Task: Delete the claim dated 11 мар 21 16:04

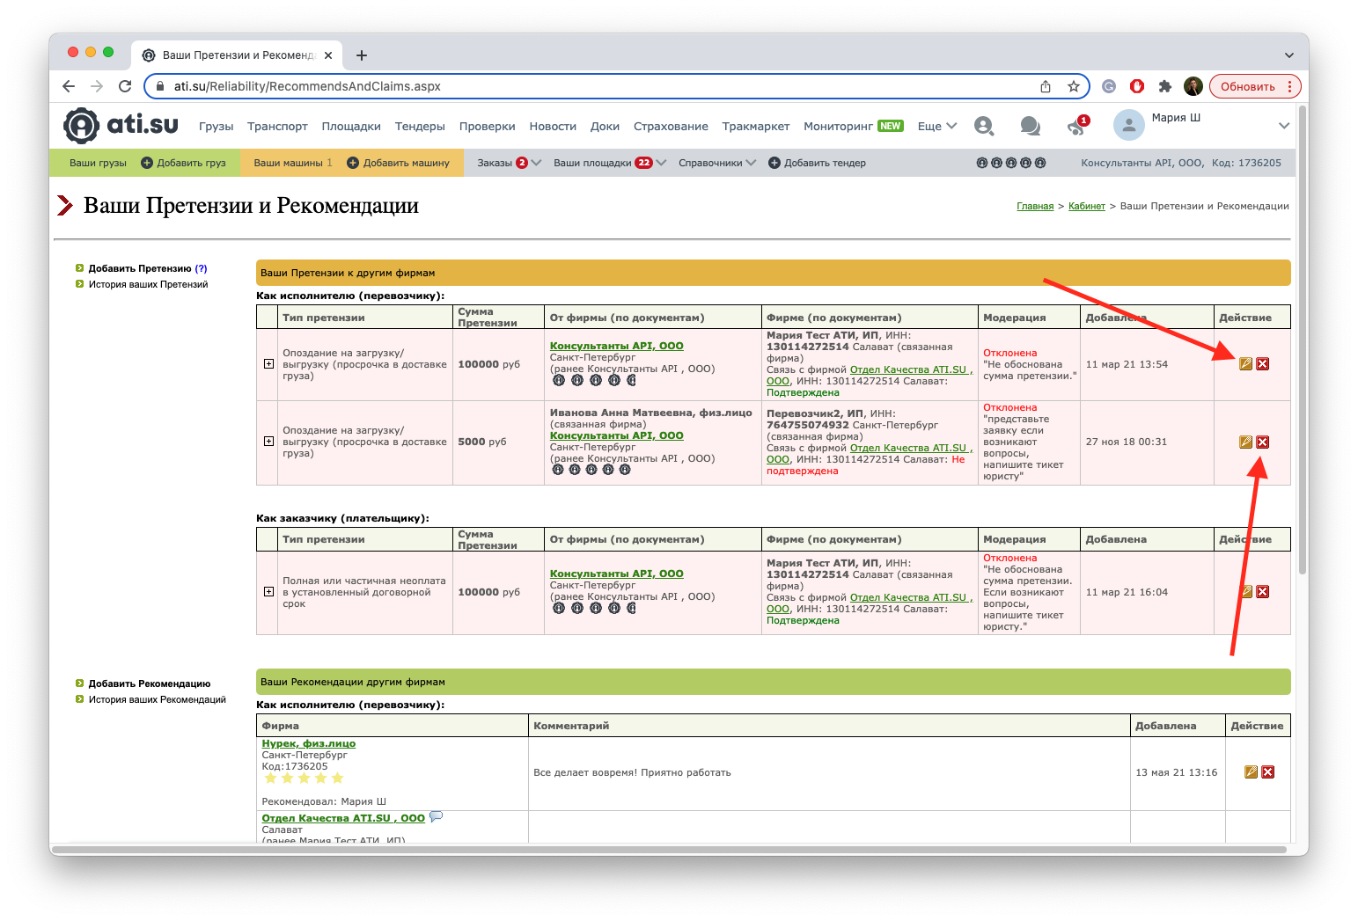Action: click(x=1263, y=592)
